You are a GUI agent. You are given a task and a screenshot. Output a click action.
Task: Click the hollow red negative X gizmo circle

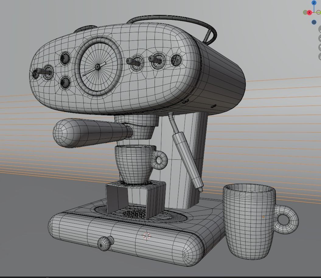(319, 13)
